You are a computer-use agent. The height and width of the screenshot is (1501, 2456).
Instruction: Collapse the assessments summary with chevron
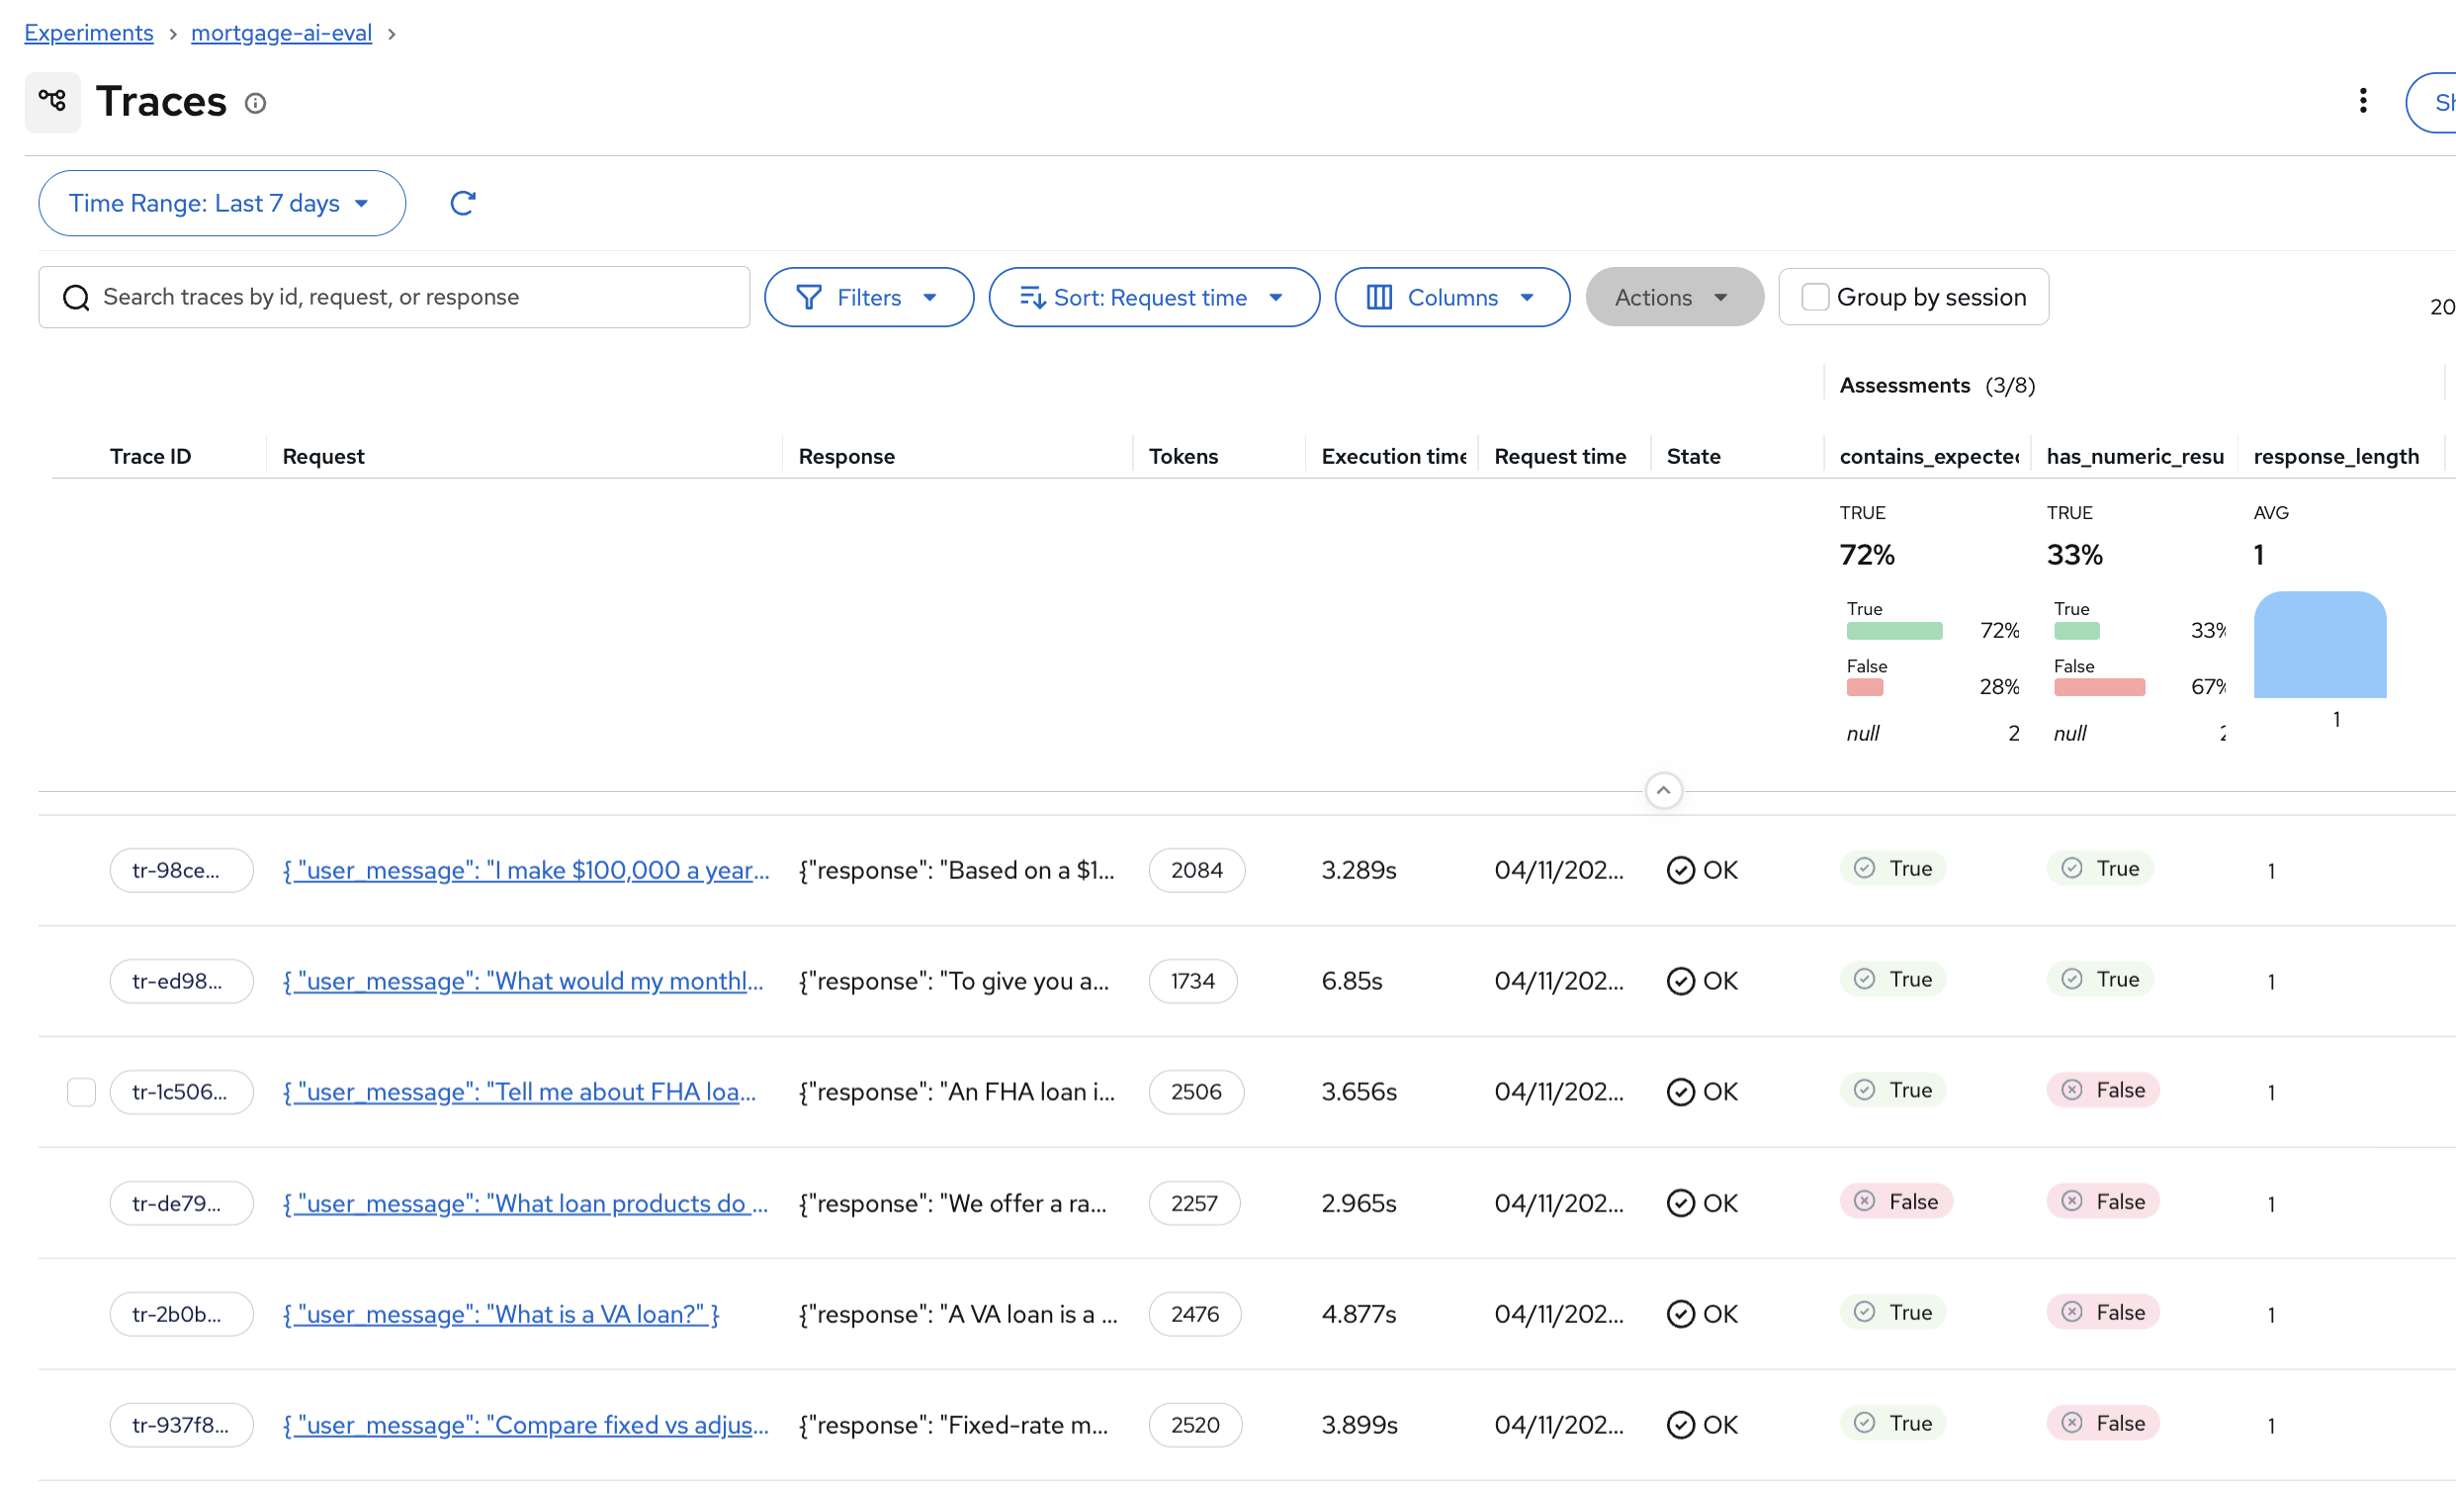(1663, 790)
